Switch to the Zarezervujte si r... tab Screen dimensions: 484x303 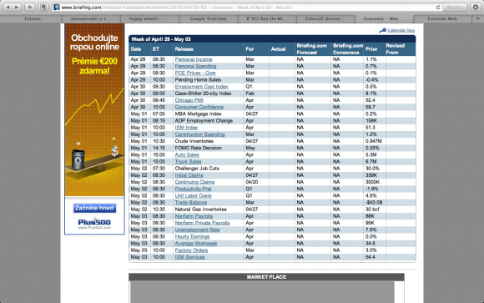[91, 19]
